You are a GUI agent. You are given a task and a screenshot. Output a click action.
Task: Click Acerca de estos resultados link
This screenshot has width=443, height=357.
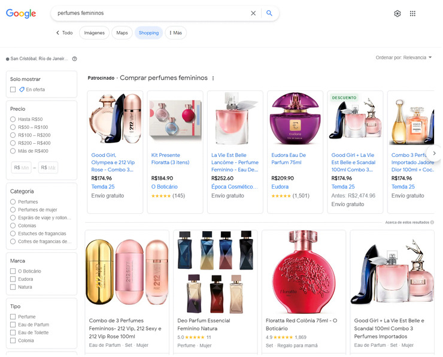point(407,222)
